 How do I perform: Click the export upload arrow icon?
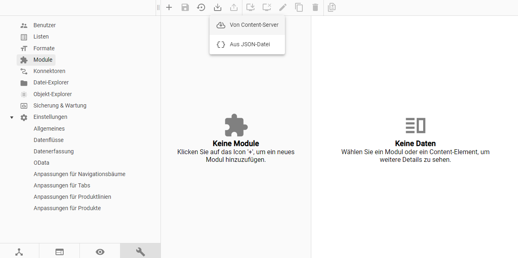tap(234, 7)
